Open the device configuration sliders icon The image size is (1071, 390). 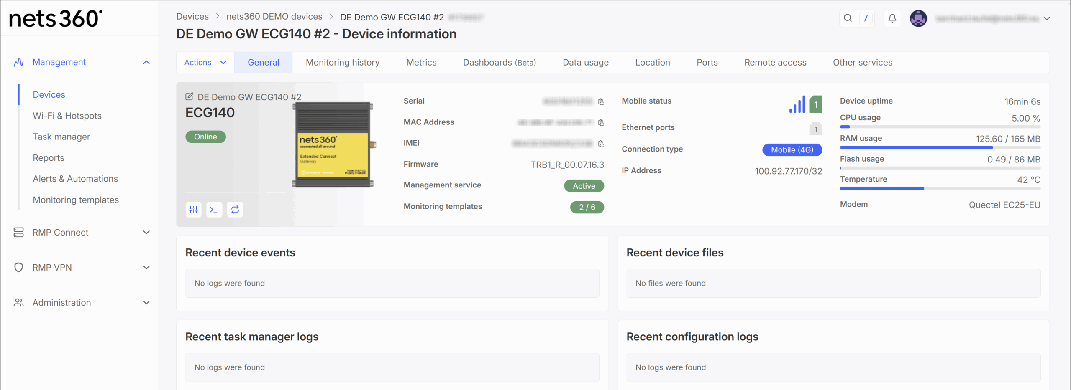193,209
